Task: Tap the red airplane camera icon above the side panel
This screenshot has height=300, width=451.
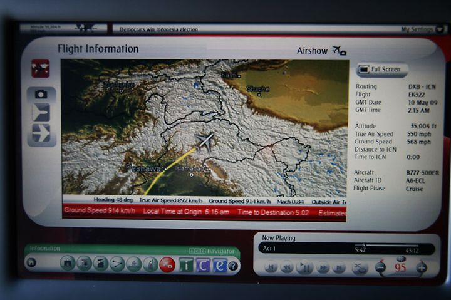Action: pos(41,68)
